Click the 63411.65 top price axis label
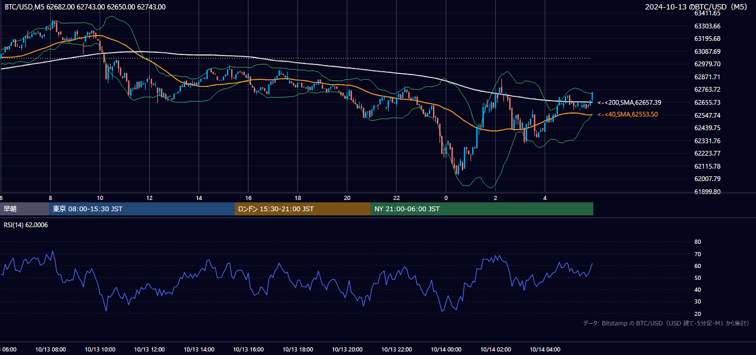The image size is (756, 355). (707, 13)
